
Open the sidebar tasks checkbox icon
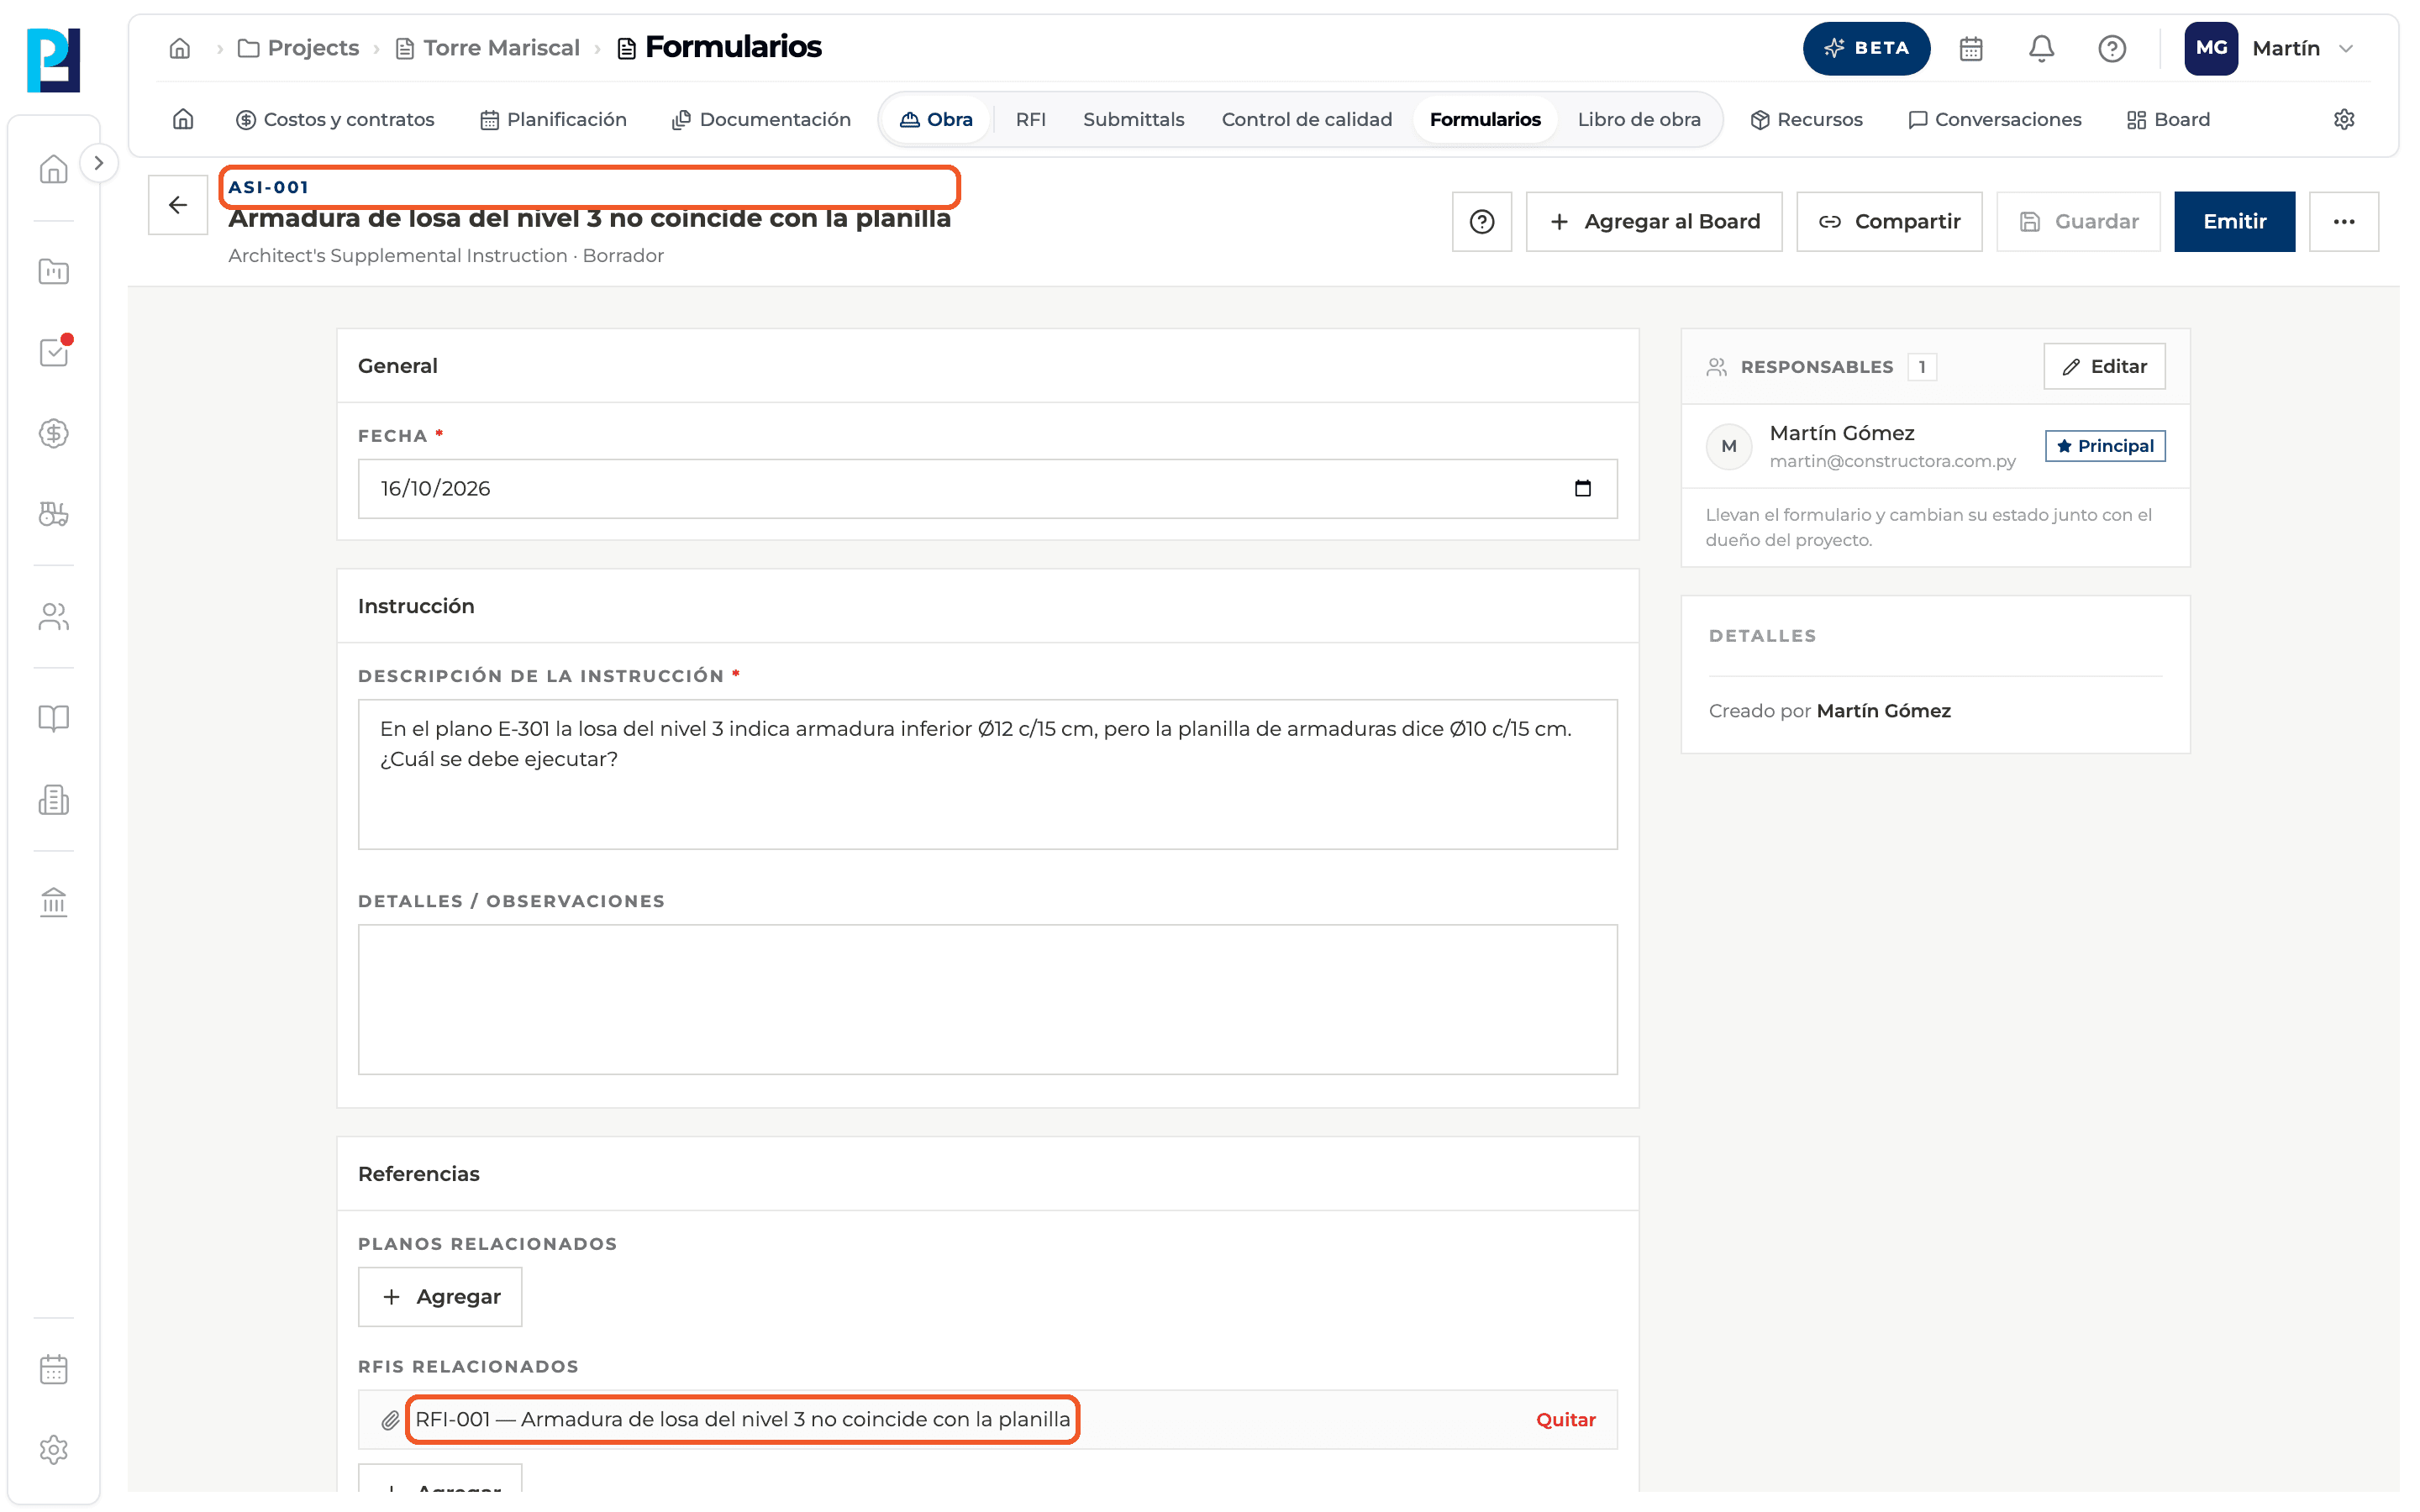point(53,352)
